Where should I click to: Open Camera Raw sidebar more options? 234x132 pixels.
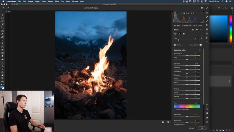point(207,41)
